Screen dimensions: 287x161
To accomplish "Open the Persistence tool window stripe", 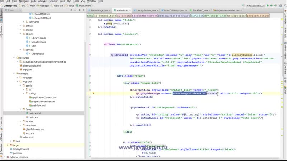I will 1,123.
